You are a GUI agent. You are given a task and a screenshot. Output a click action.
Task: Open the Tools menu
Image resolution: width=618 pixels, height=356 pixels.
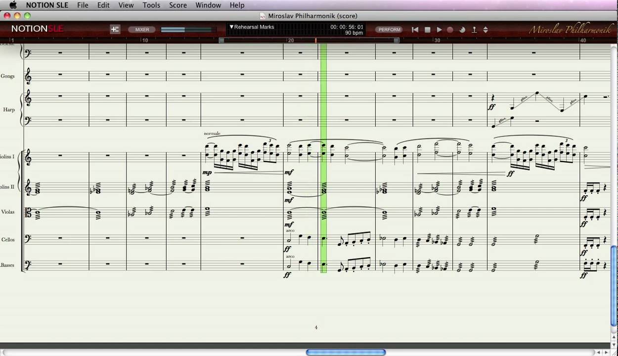point(151,5)
